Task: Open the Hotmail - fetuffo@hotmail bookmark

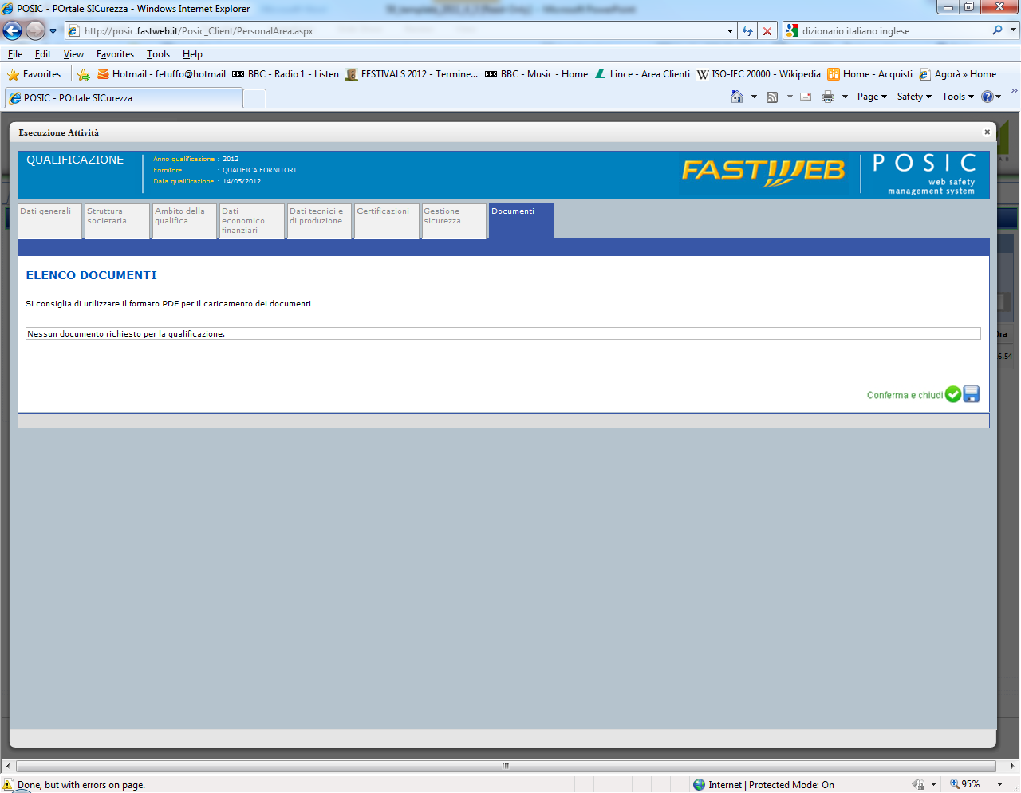Action: tap(161, 74)
